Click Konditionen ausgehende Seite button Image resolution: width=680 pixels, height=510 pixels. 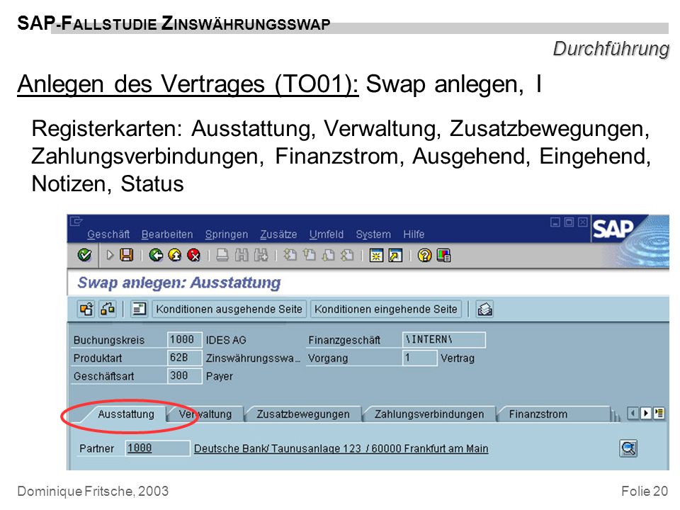[x=229, y=310]
